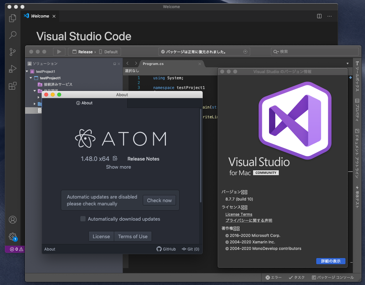Click GitHub in Atom status bar
Image resolution: width=365 pixels, height=285 pixels.
[166, 249]
